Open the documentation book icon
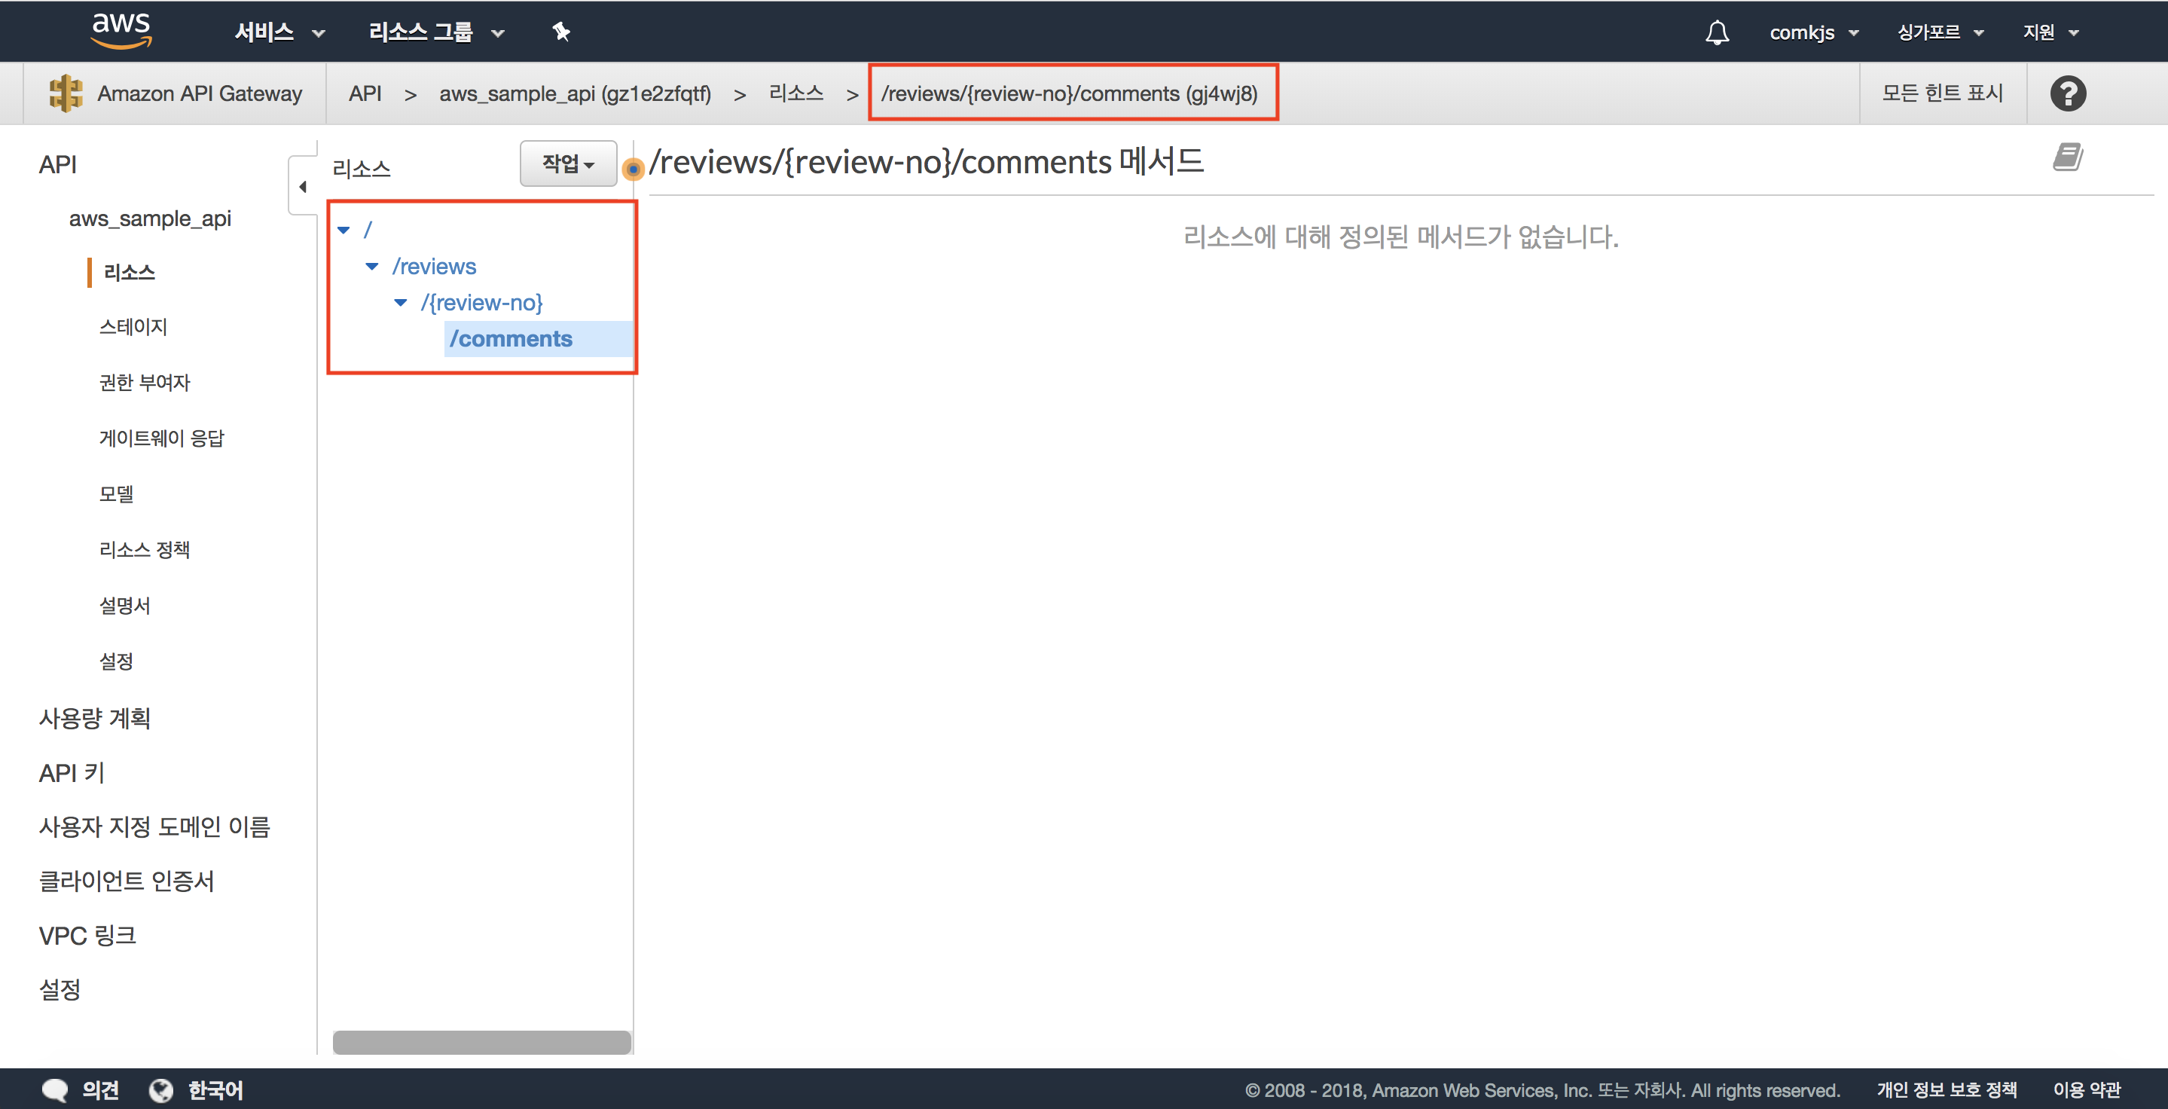 click(x=2067, y=157)
